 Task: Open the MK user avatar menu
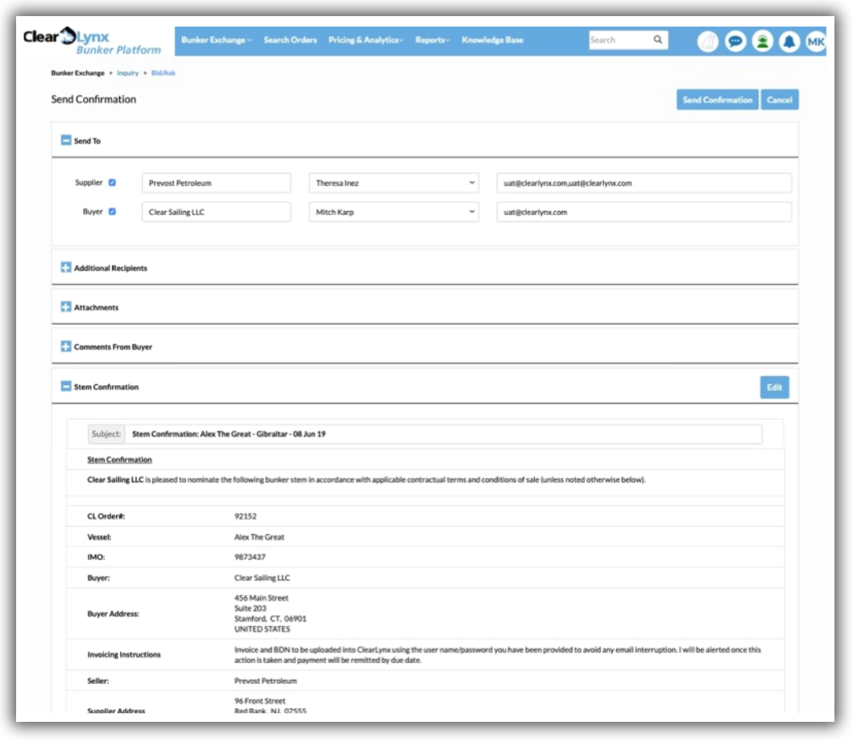(815, 42)
